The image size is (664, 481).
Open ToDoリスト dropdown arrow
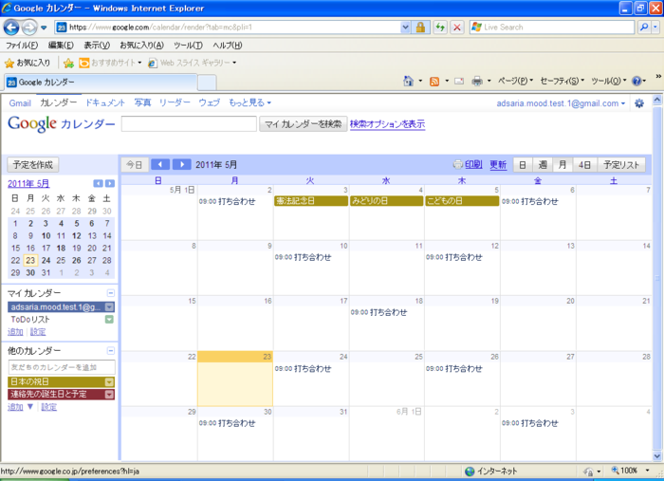109,320
